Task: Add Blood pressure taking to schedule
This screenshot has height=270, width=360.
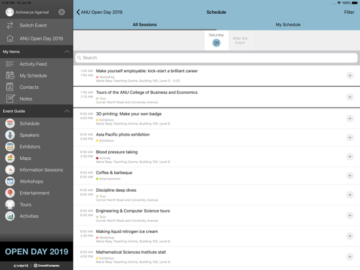Action: pyautogui.click(x=350, y=157)
